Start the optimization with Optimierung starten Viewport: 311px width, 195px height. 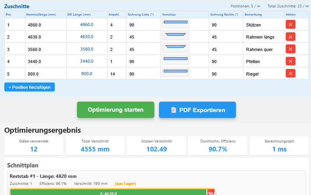click(115, 110)
